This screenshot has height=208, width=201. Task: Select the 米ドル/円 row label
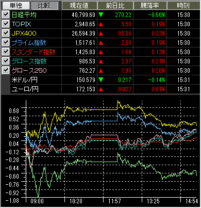[25, 80]
